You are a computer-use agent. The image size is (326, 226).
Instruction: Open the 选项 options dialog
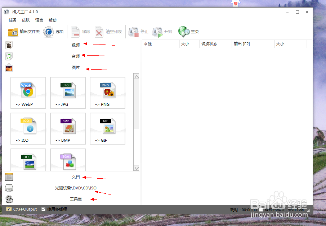coord(53,32)
